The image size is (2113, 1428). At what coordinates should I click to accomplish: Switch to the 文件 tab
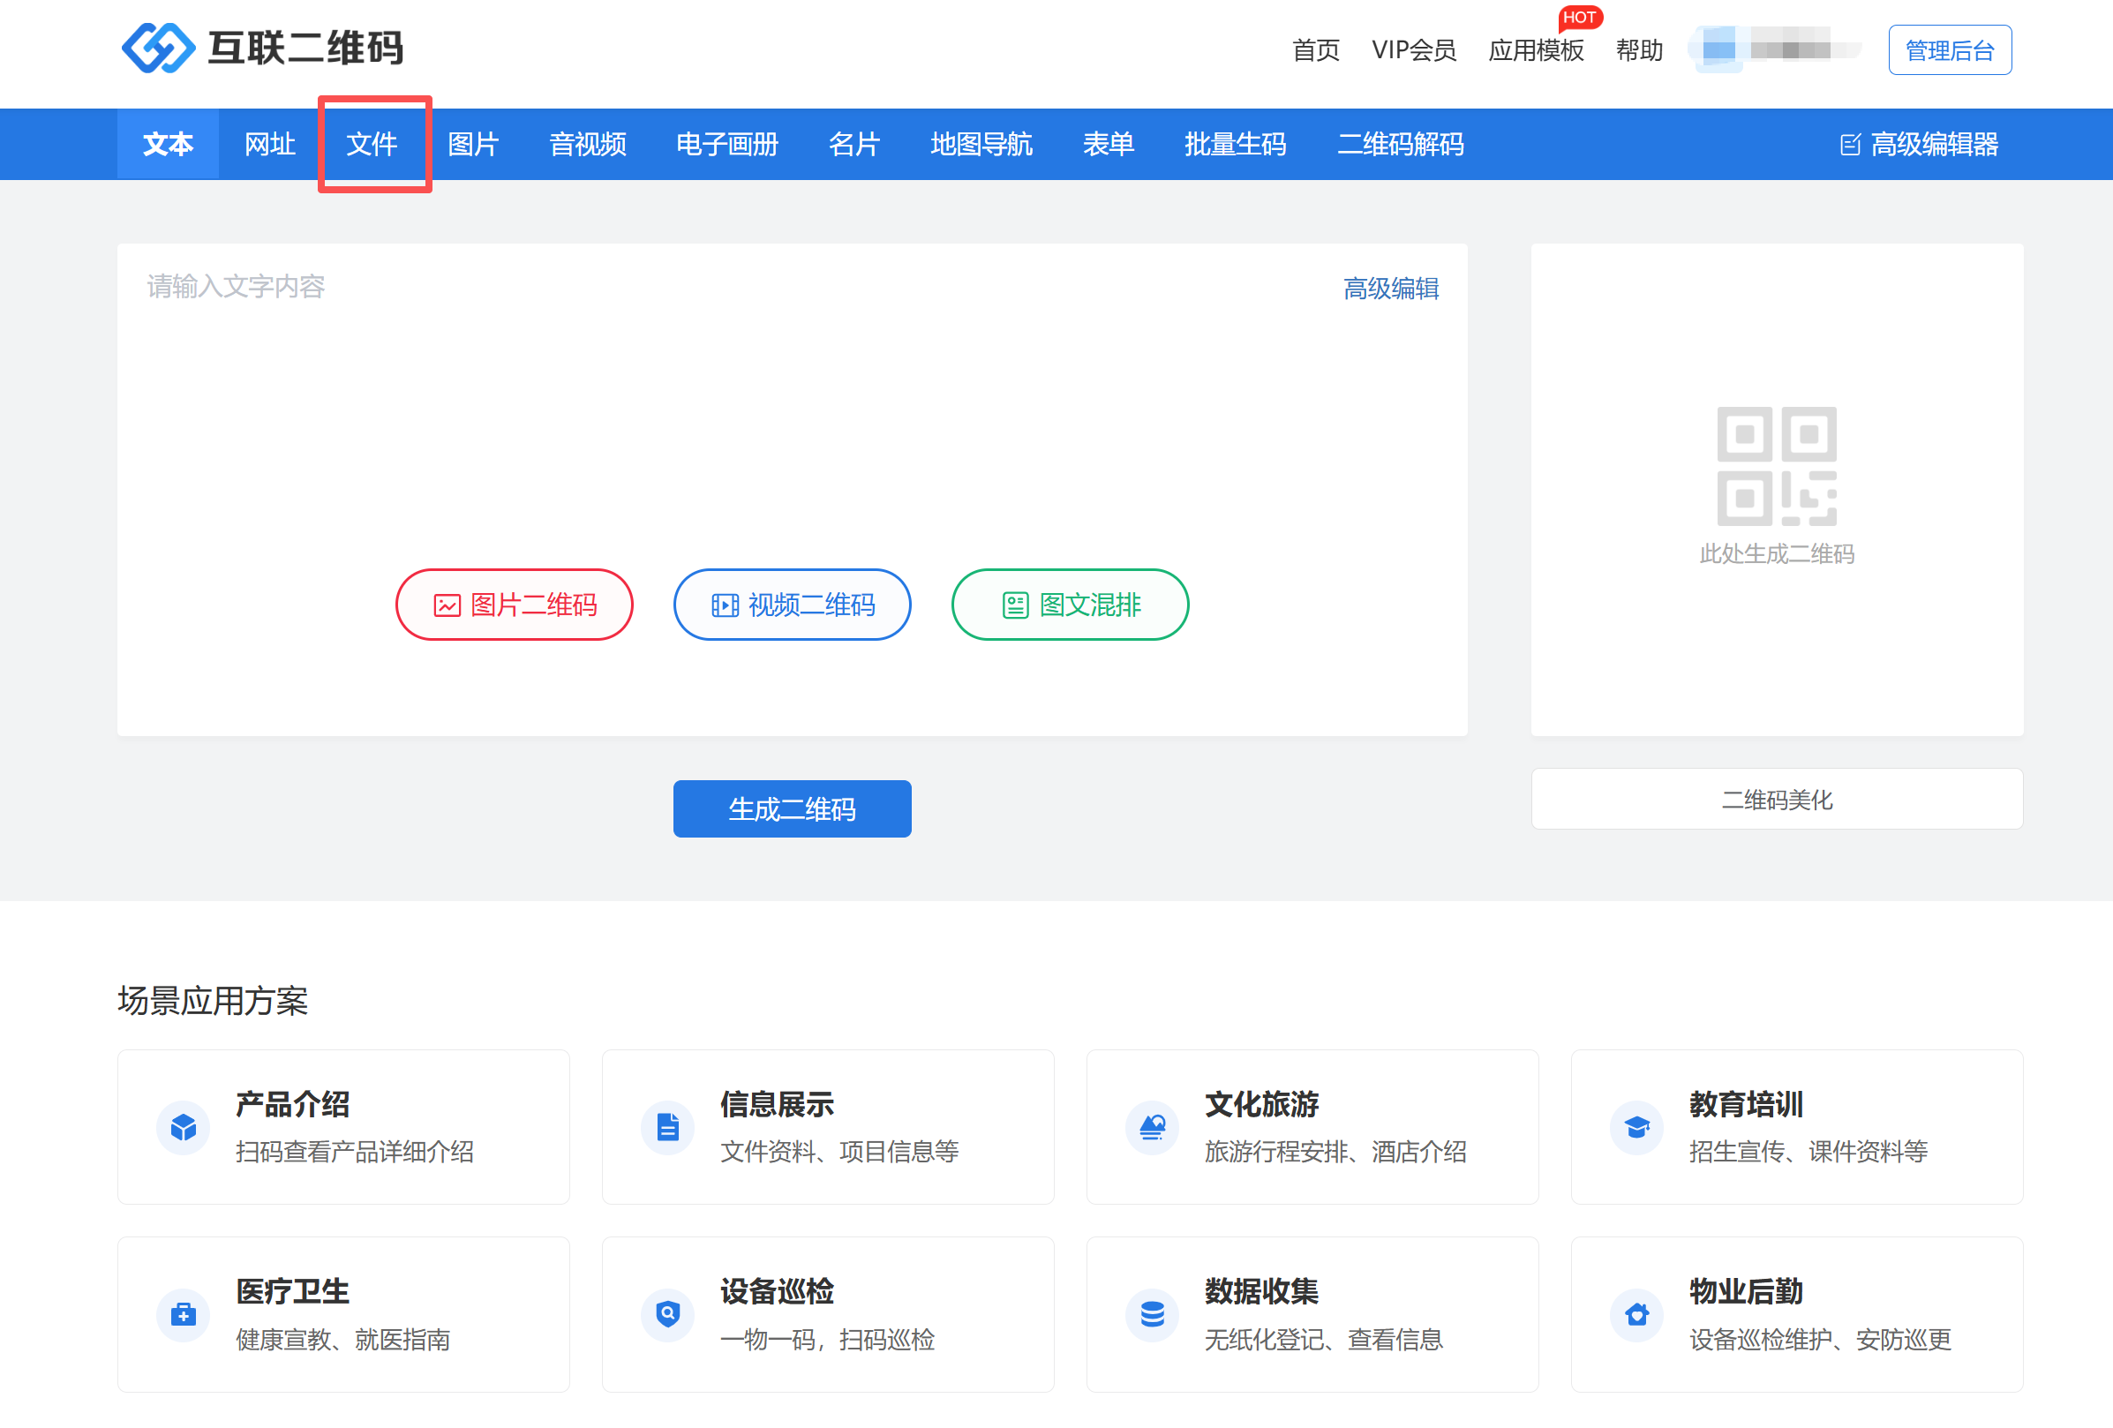tap(372, 145)
